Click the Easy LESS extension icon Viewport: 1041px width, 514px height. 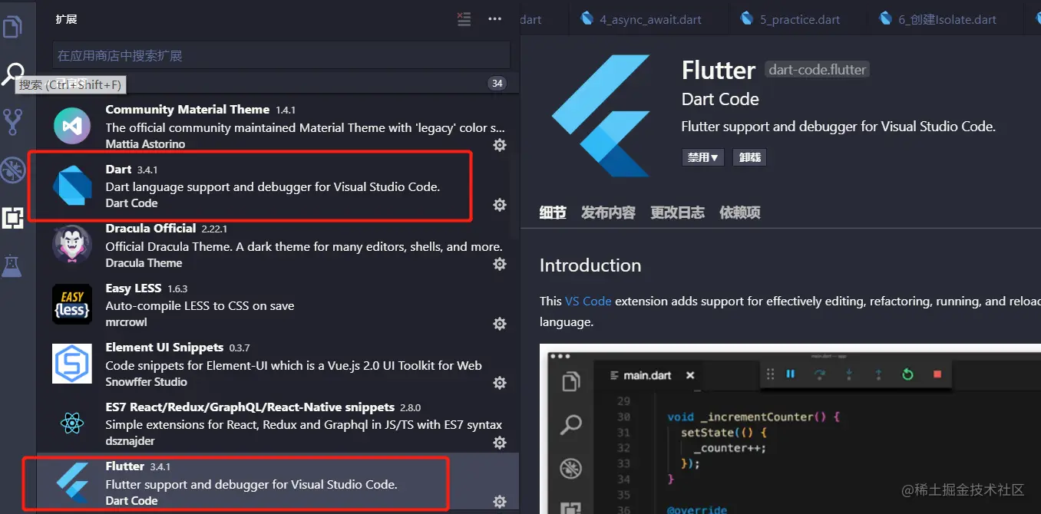point(72,305)
